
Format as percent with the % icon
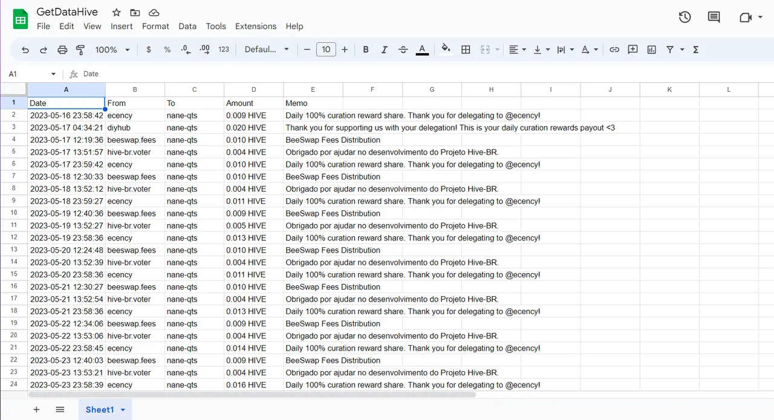[x=167, y=50]
